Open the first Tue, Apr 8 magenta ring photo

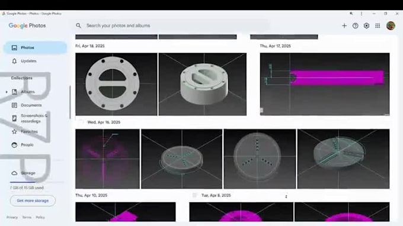[x=241, y=212]
